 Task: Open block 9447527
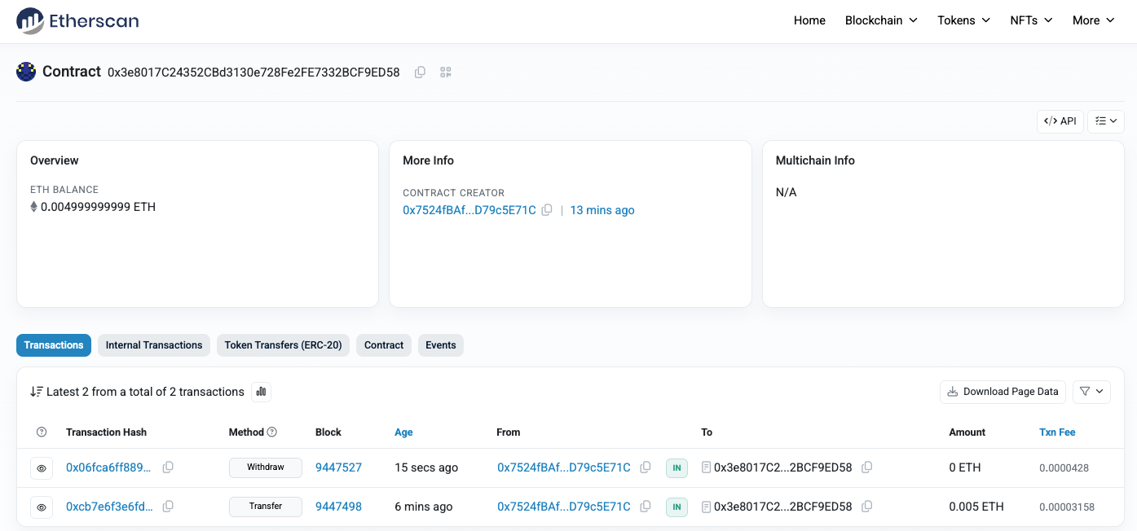(x=338, y=467)
